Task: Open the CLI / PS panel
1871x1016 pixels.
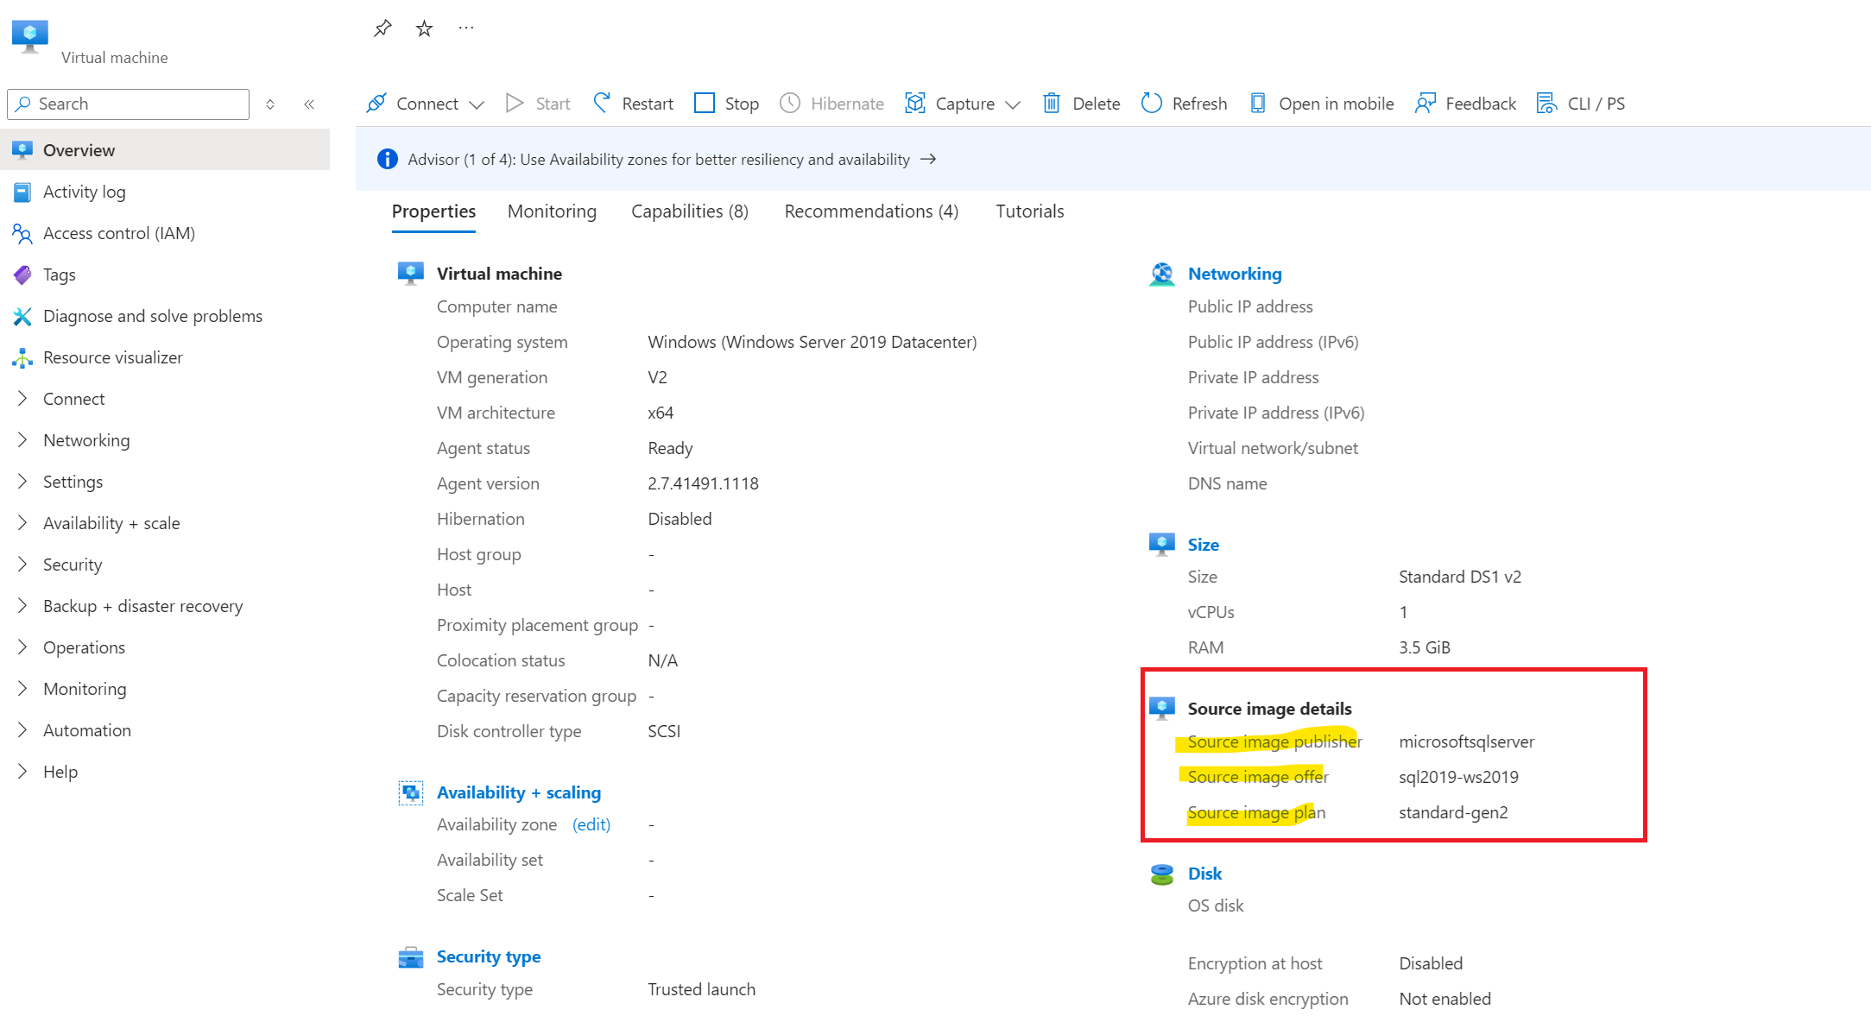Action: coord(1581,104)
